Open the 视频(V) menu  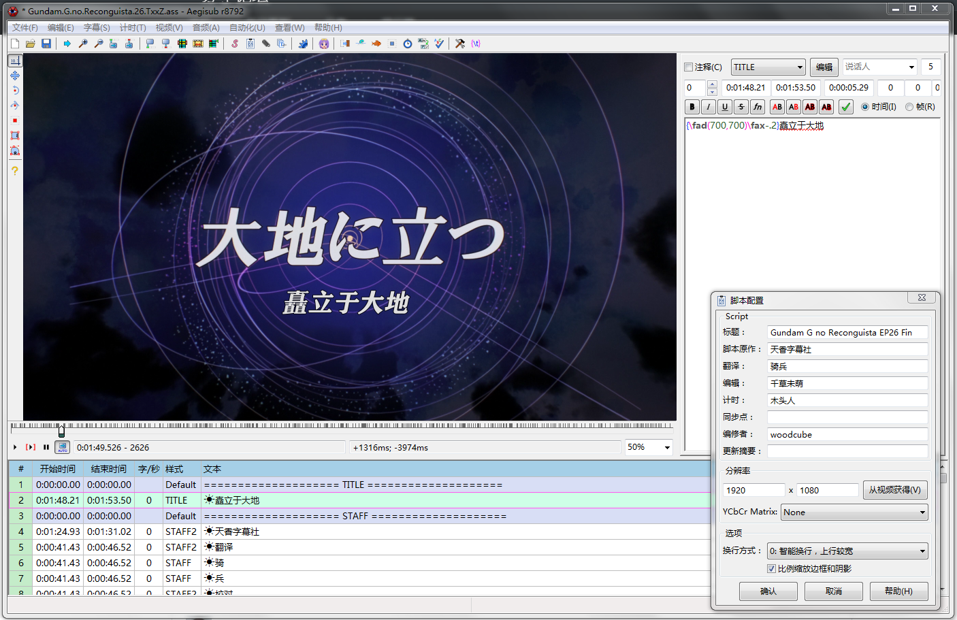click(x=169, y=28)
